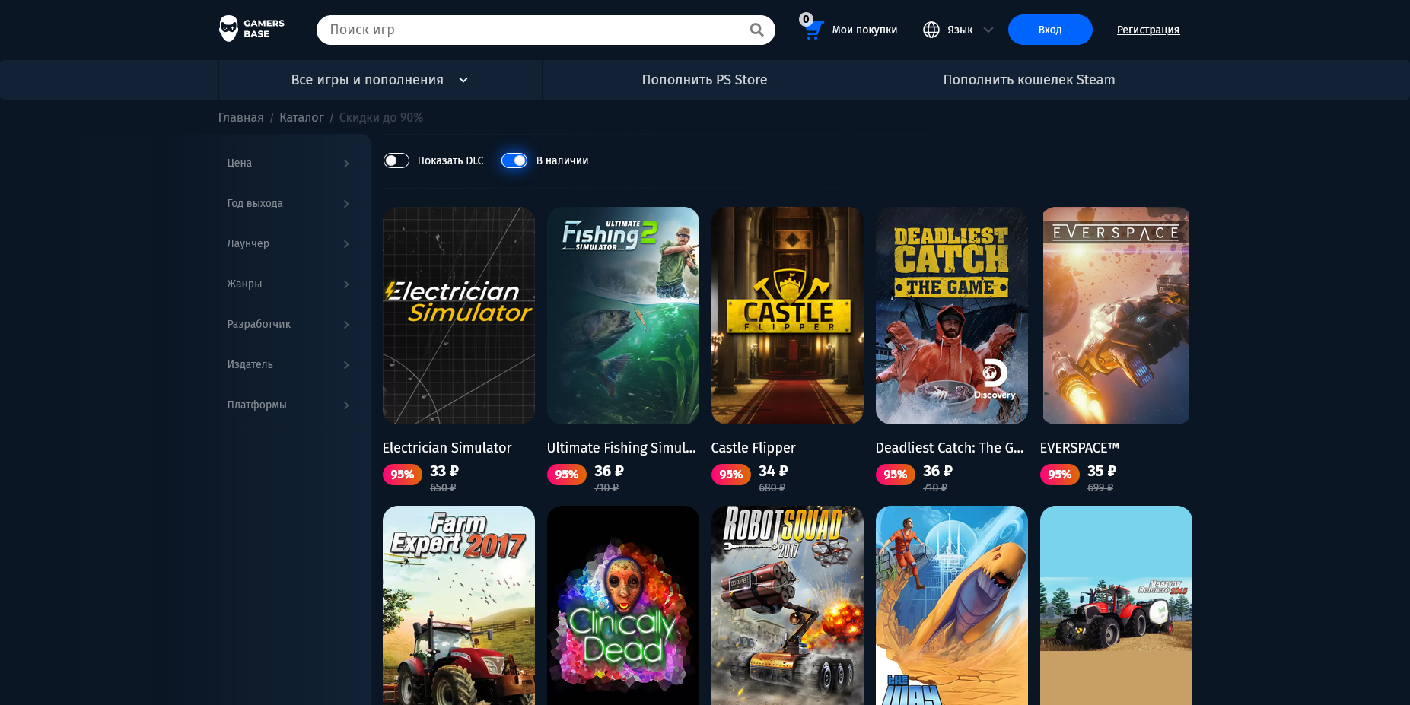Disable the В наличии switch
This screenshot has width=1410, height=705.
(x=514, y=160)
